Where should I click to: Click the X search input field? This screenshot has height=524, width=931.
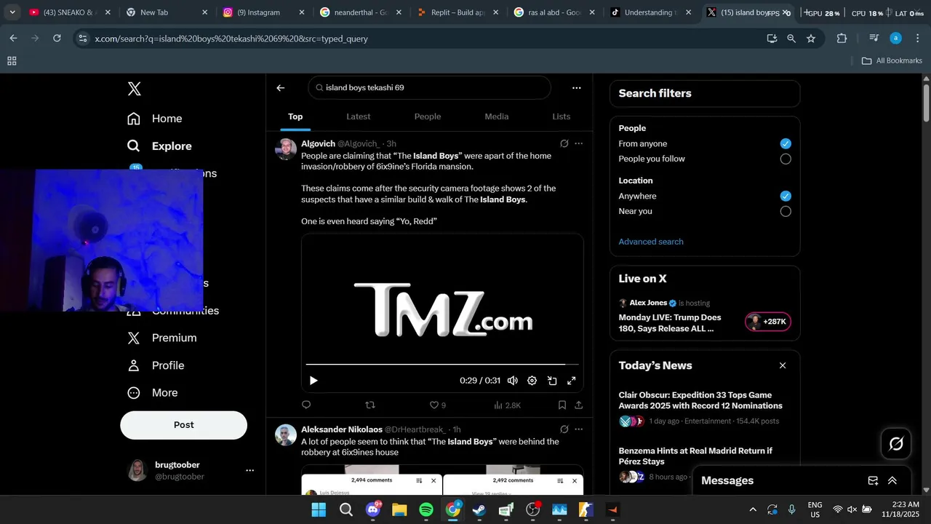430,88
